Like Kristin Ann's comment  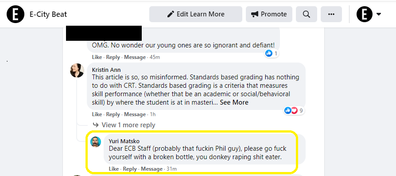point(97,114)
